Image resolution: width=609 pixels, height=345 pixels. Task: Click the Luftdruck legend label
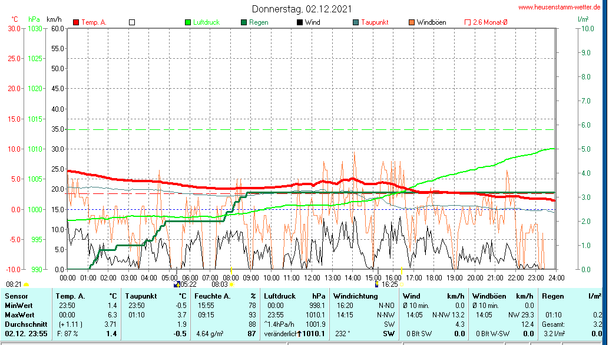206,22
